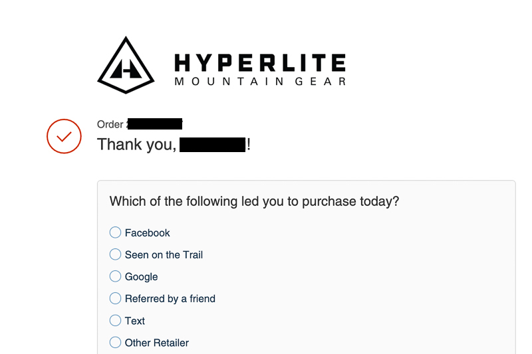Image resolution: width=532 pixels, height=354 pixels.
Task: Pick the Referred by a friend radio circle
Action: (x=115, y=298)
